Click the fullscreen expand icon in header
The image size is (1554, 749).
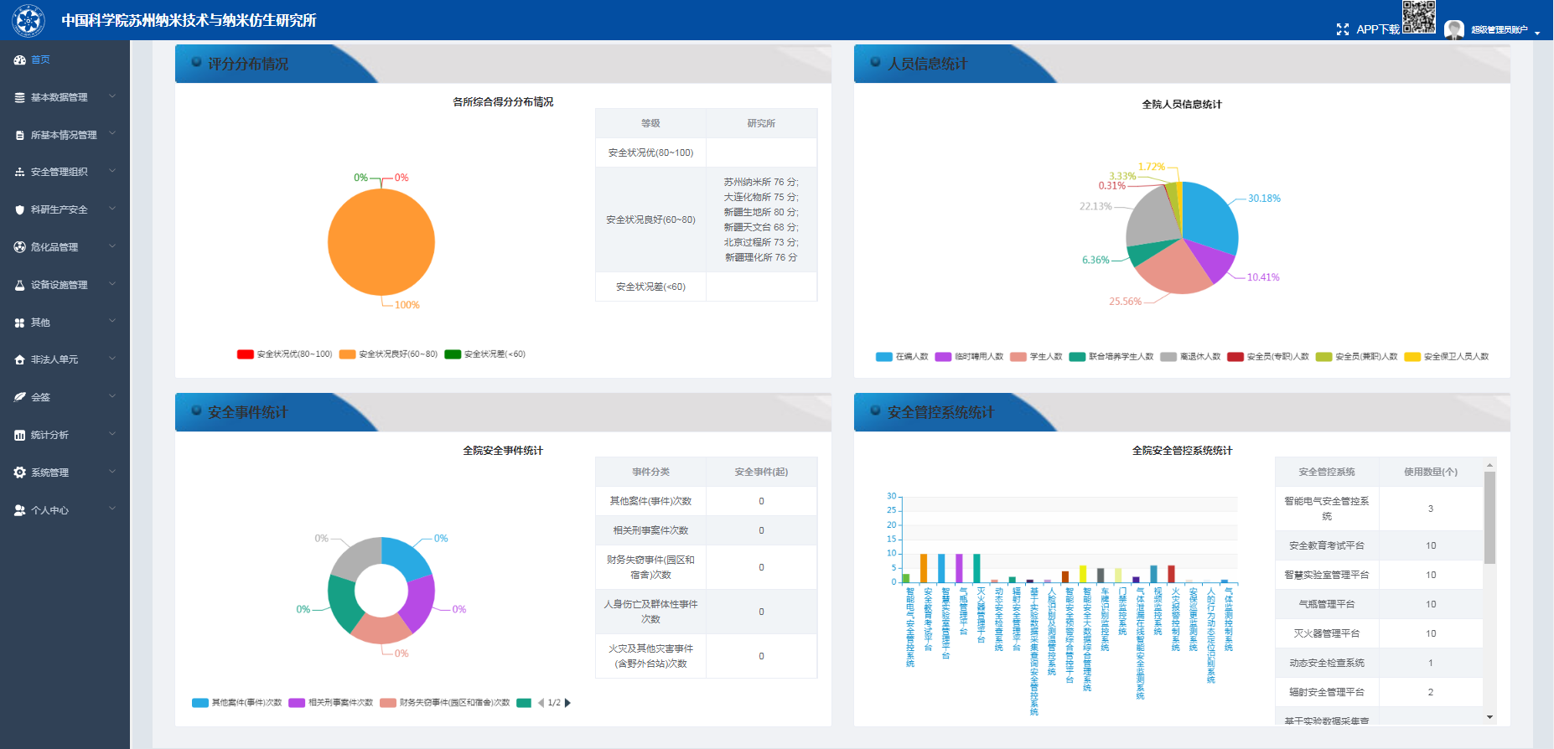tap(1342, 29)
